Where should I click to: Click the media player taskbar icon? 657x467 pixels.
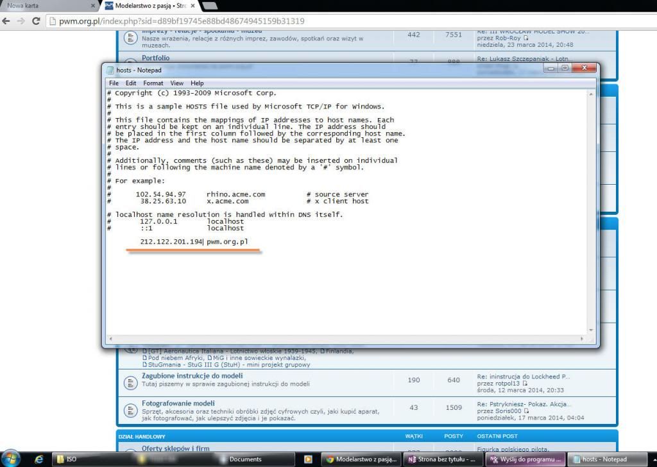pyautogui.click(x=308, y=459)
